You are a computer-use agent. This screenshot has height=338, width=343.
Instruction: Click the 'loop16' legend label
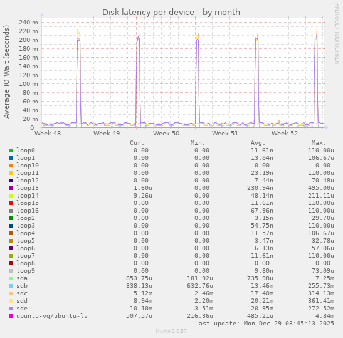pos(28,211)
